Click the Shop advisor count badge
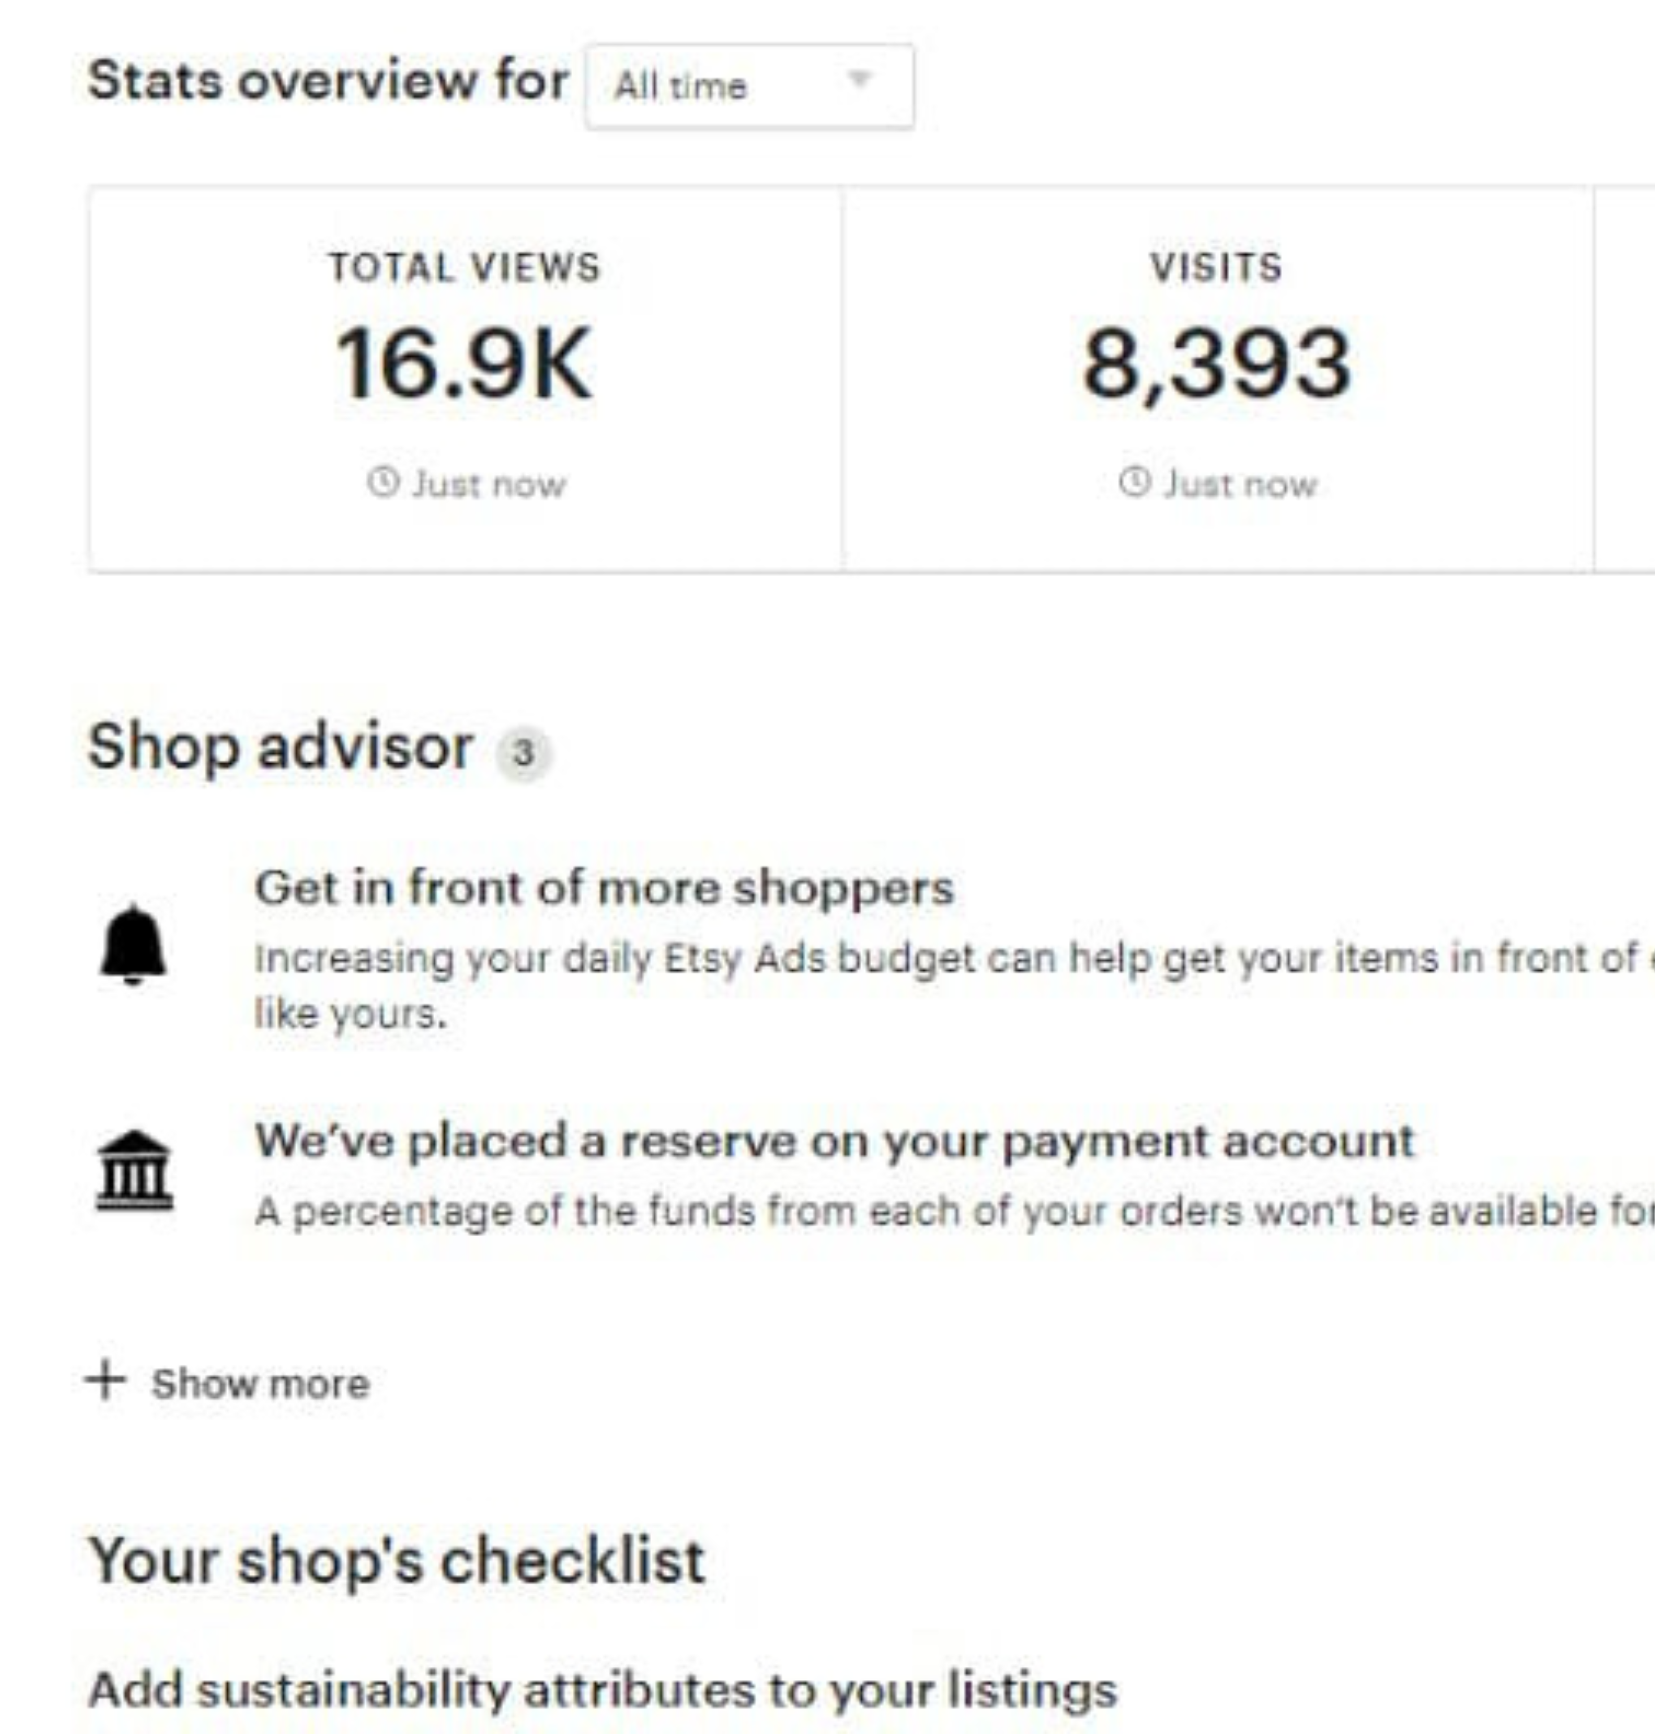This screenshot has width=1655, height=1734. 524,753
